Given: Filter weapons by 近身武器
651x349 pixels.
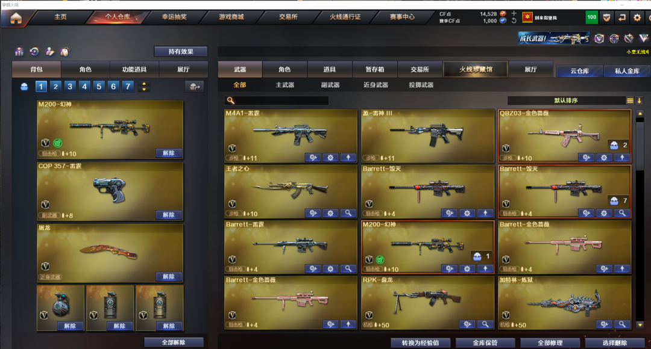Looking at the screenshot, I should [376, 85].
